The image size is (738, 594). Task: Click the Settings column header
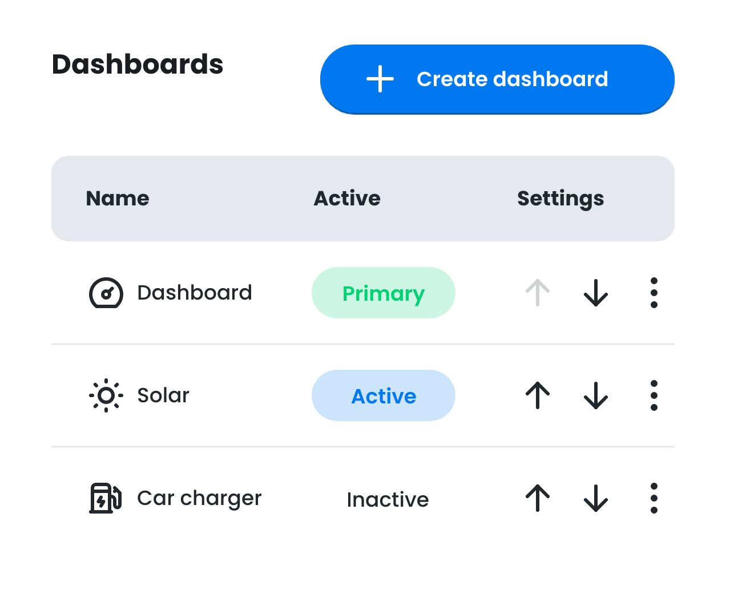560,198
